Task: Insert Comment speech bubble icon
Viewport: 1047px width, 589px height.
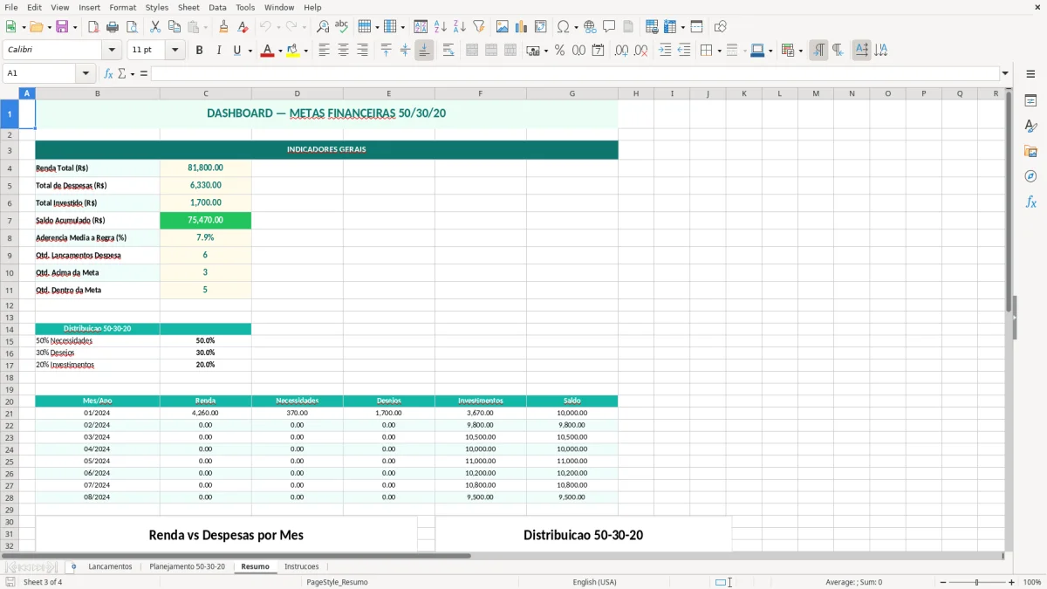Action: pos(610,27)
